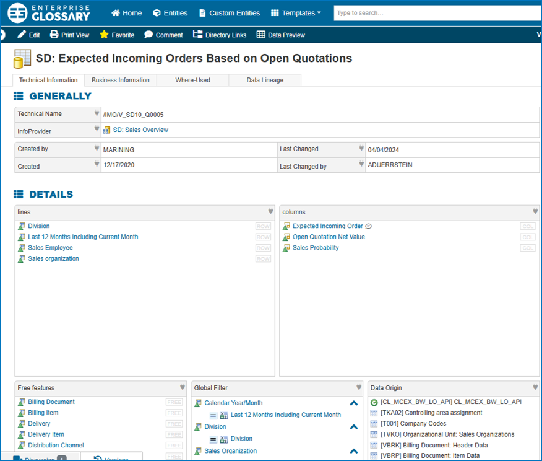
Task: Toggle the ROW badge next to Division
Action: tap(263, 226)
